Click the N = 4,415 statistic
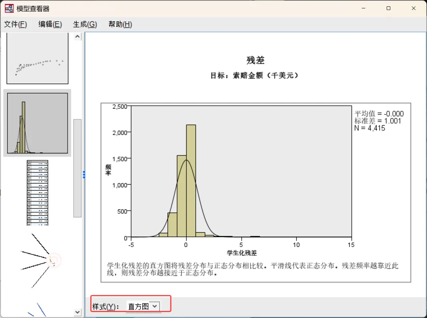This screenshot has width=427, height=318. (370, 128)
